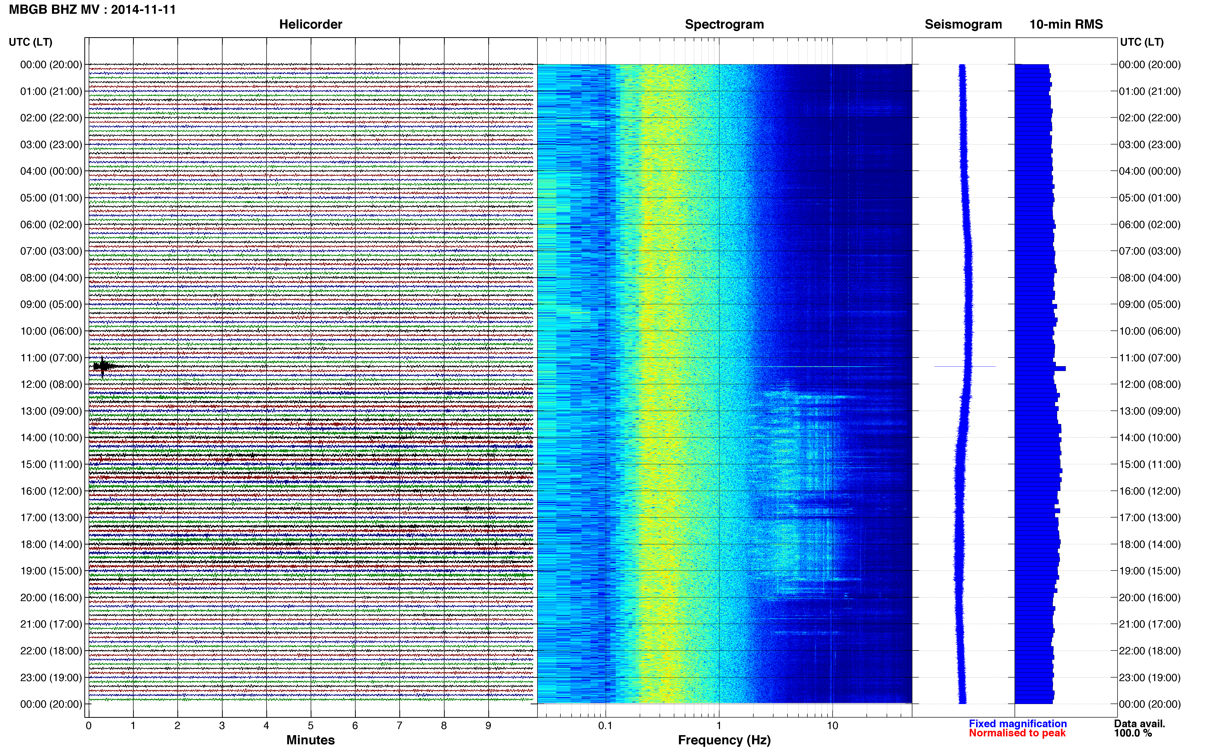The image size is (1208, 755).
Task: Click the 'Data avail.' label
Action: tap(1140, 724)
